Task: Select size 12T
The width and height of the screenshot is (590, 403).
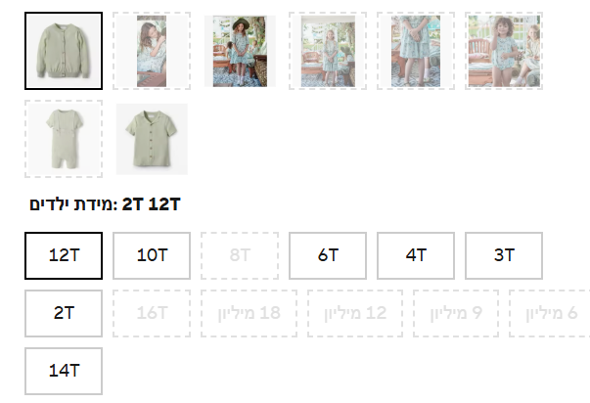Action: point(64,256)
